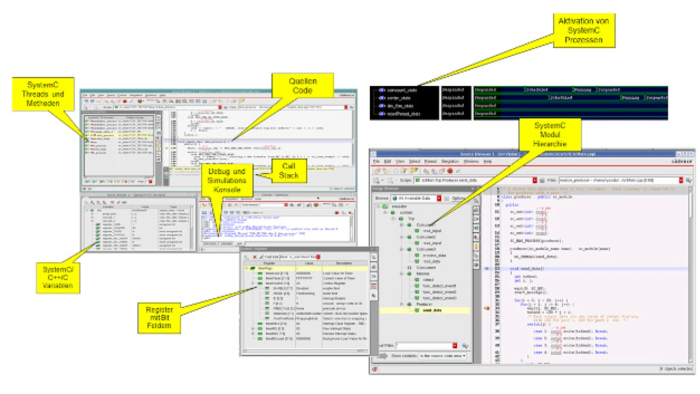The height and width of the screenshot is (394, 700).
Task: Open the Help menu in right Source Browser
Action: click(x=487, y=162)
